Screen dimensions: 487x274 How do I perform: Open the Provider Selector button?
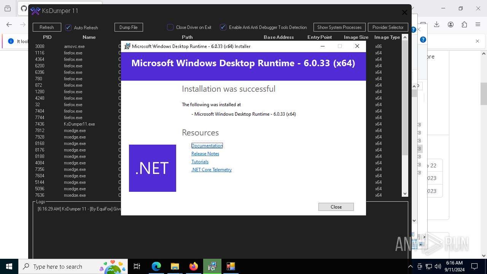[x=388, y=27]
